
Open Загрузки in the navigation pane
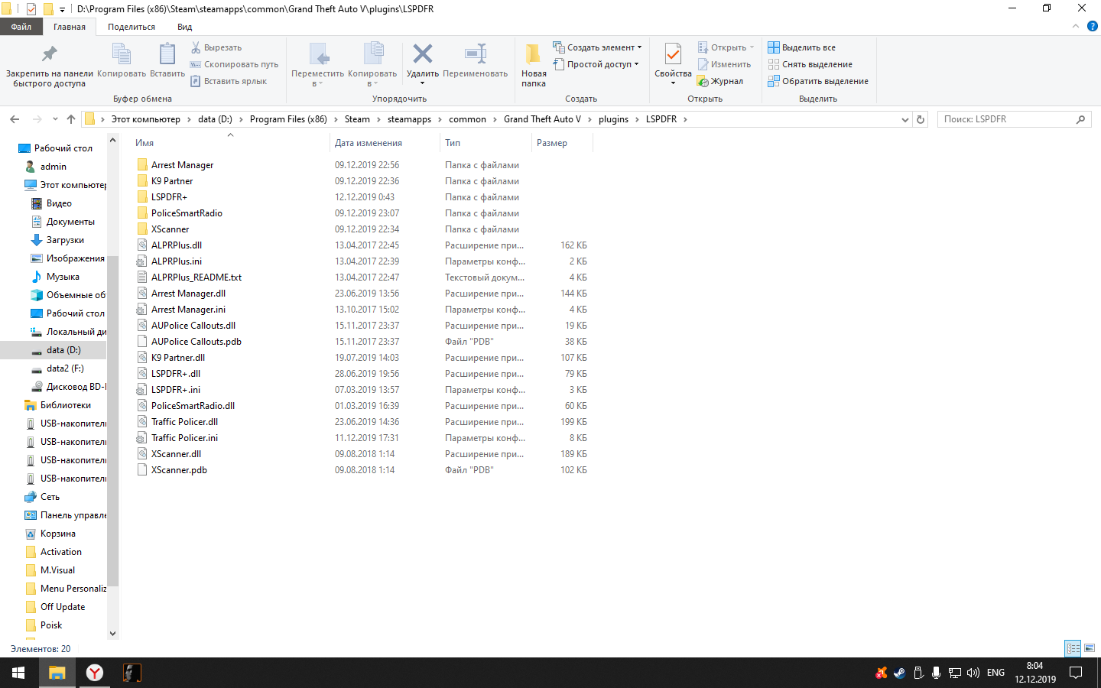point(65,240)
